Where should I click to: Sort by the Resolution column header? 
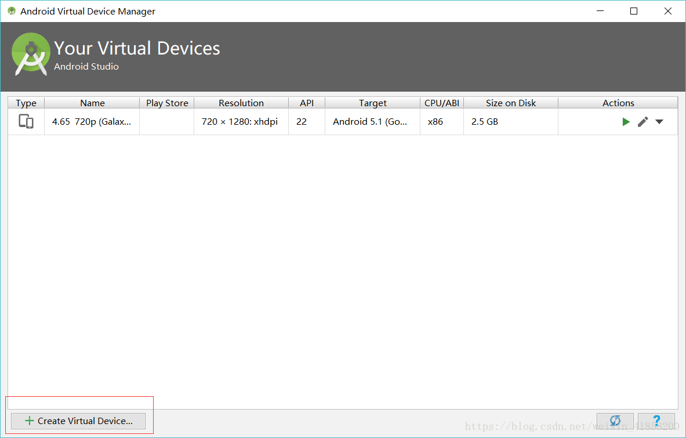(x=241, y=103)
